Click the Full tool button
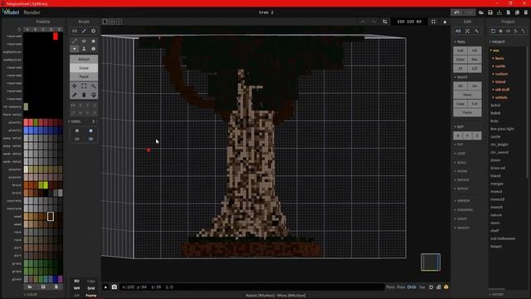The image size is (531, 299). pyautogui.click(x=460, y=51)
